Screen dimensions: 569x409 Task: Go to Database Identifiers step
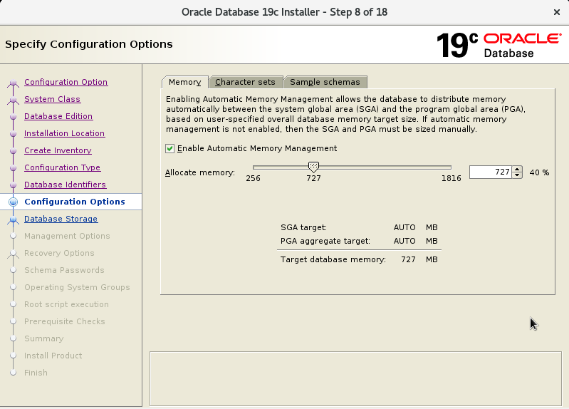coord(66,185)
